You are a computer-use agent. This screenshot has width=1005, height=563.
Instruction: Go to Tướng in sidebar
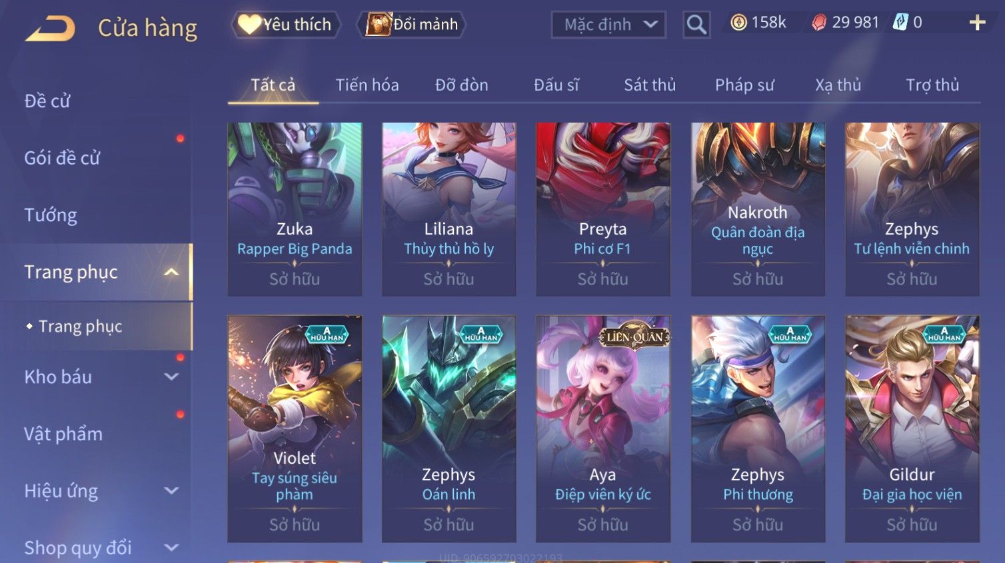coord(51,215)
